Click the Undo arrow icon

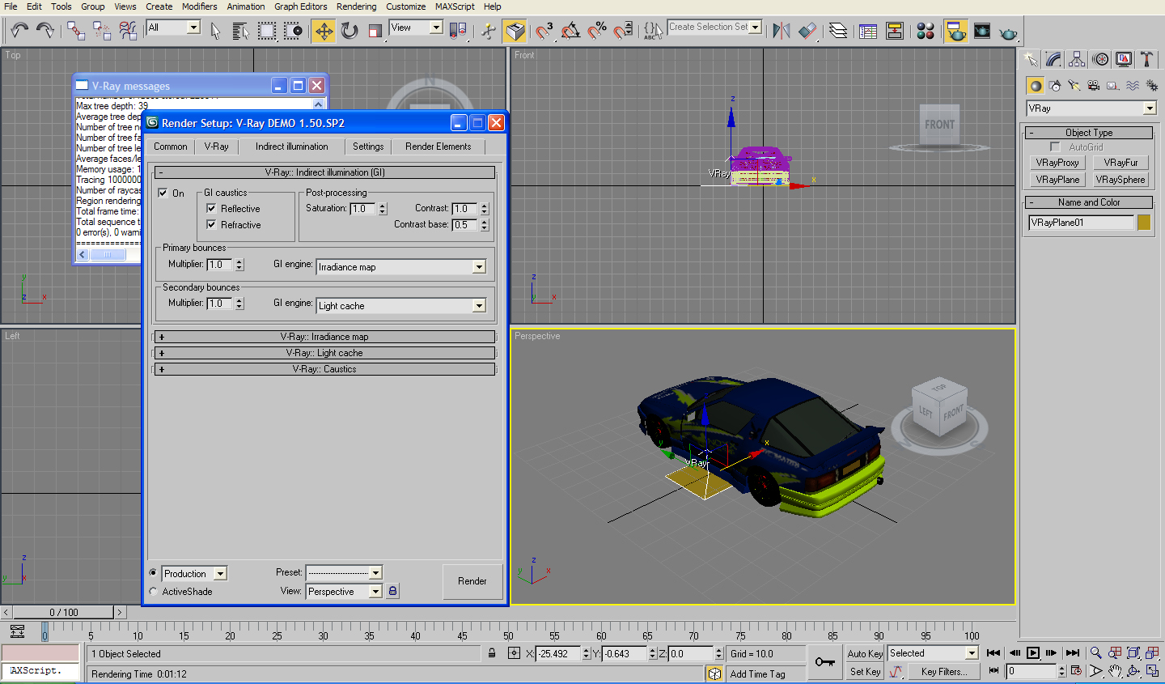click(19, 31)
